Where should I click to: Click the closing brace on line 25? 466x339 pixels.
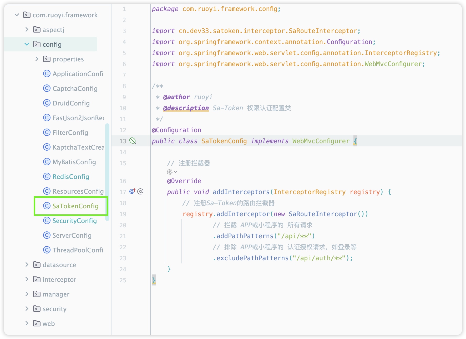pyautogui.click(x=154, y=280)
